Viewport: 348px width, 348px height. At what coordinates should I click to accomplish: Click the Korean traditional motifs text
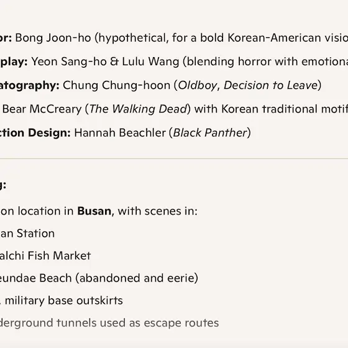285,109
